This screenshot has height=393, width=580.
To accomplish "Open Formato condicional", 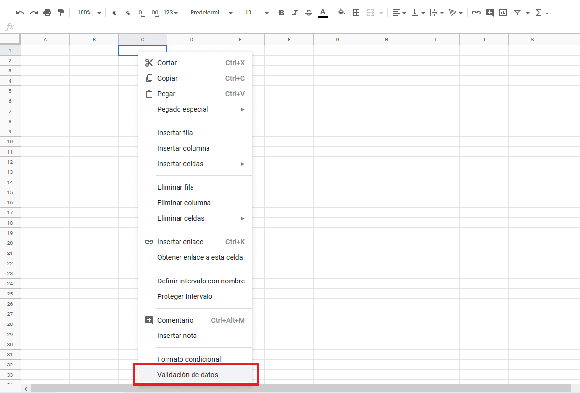I will coord(189,359).
